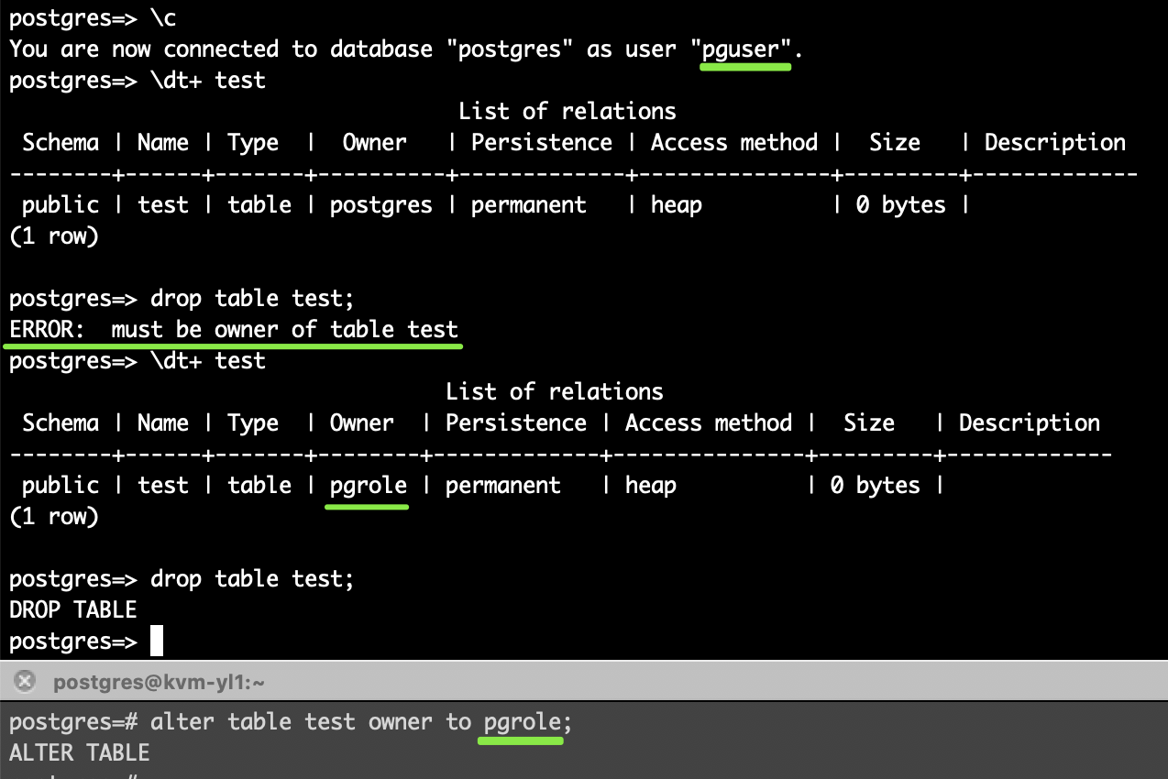Image resolution: width=1168 pixels, height=779 pixels.
Task: Click "postgres" in the Owner column
Action: [380, 204]
